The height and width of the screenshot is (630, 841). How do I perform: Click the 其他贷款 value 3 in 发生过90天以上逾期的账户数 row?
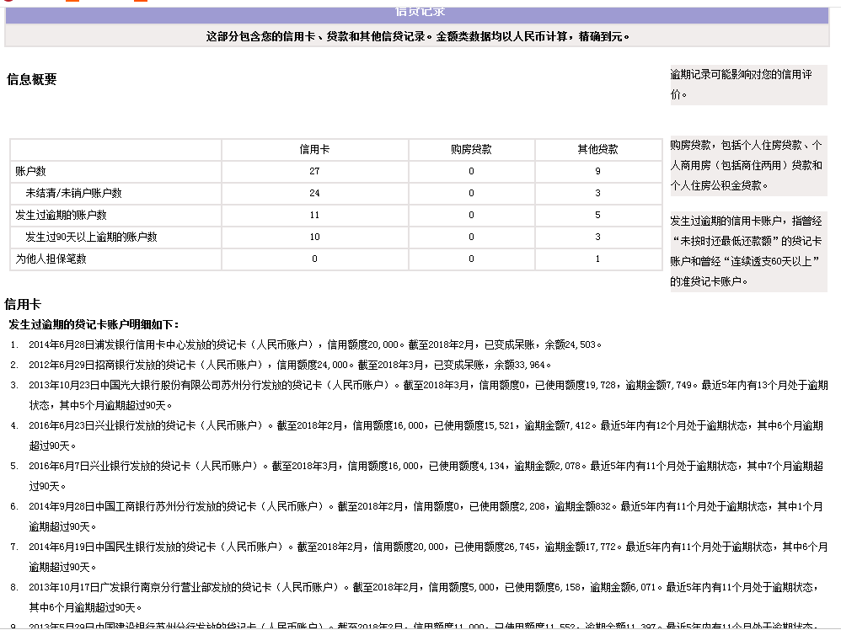[597, 237]
